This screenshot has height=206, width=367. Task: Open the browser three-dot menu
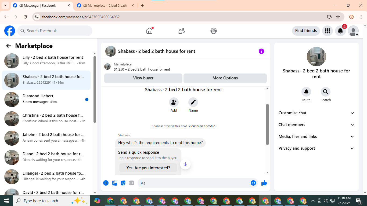(361, 17)
